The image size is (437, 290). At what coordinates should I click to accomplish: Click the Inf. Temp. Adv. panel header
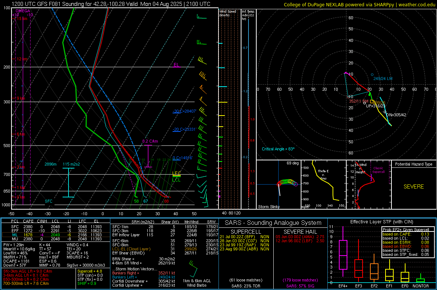click(x=248, y=15)
